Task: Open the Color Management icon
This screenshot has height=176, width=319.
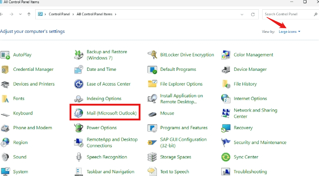Action: point(226,55)
